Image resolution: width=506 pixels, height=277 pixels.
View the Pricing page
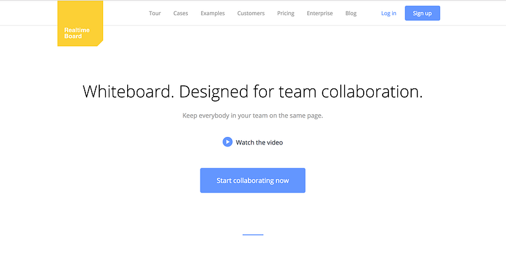coord(286,13)
